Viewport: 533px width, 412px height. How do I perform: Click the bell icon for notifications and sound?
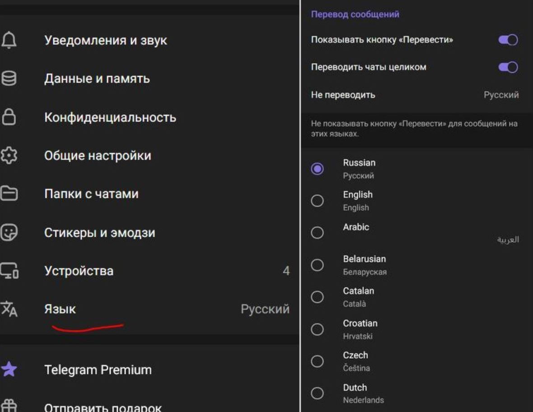pos(9,41)
